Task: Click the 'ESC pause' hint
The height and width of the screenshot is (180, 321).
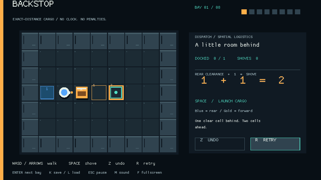Action: (97, 173)
